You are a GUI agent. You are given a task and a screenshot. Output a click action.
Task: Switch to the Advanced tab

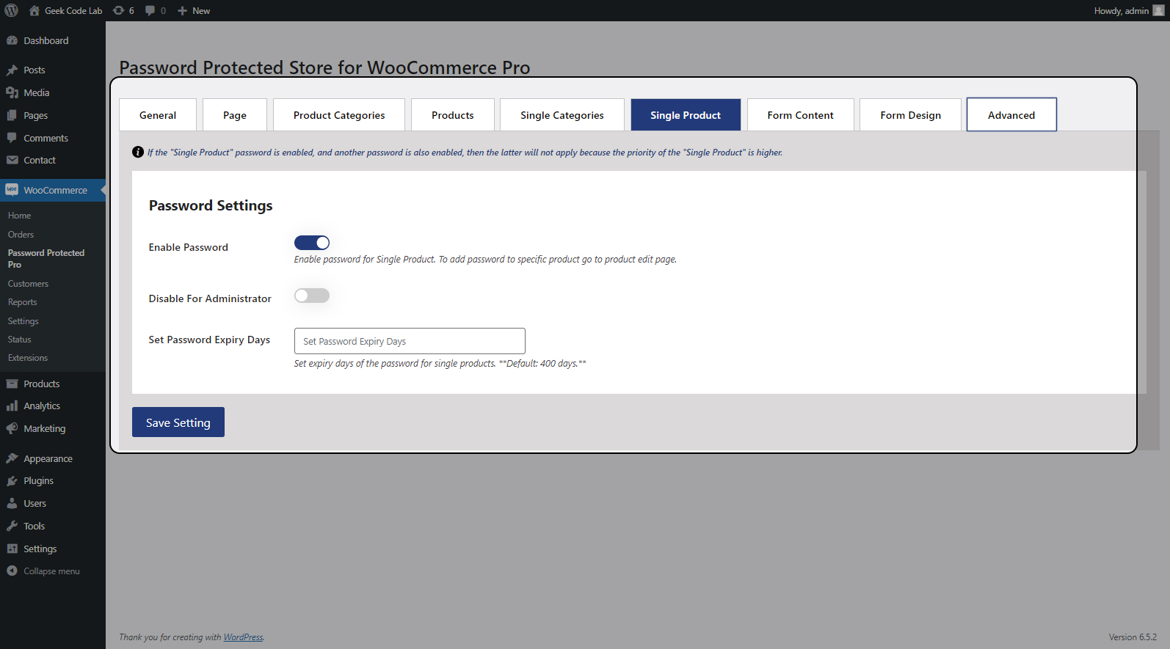point(1011,115)
